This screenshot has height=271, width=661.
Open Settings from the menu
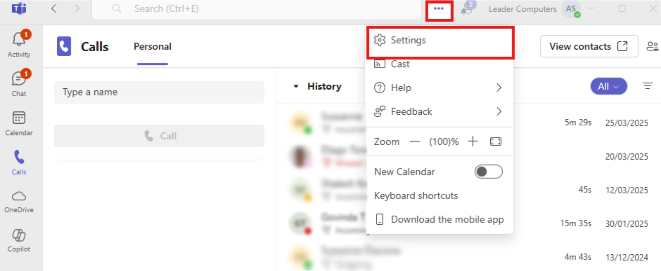point(440,40)
